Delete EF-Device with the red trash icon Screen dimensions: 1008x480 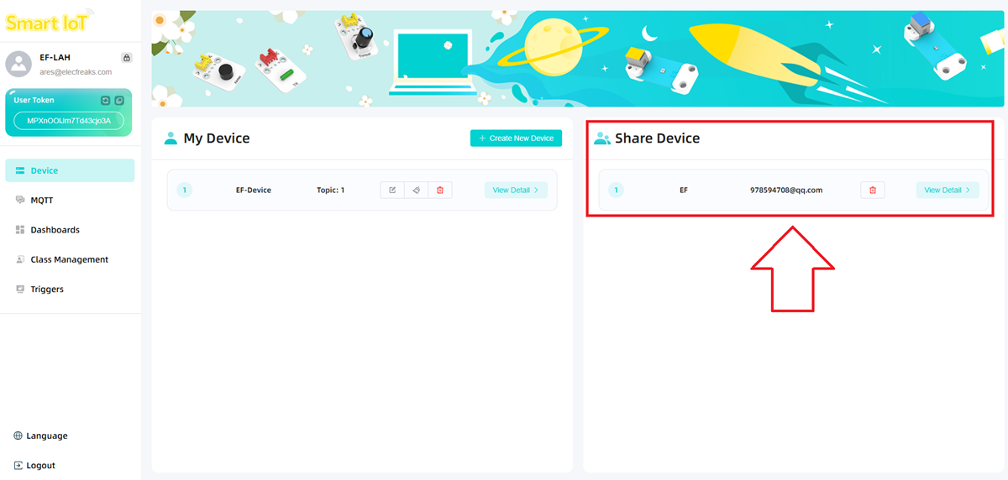click(x=440, y=190)
